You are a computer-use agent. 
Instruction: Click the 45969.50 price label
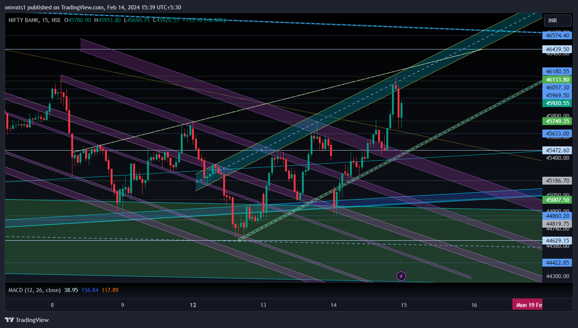557,95
